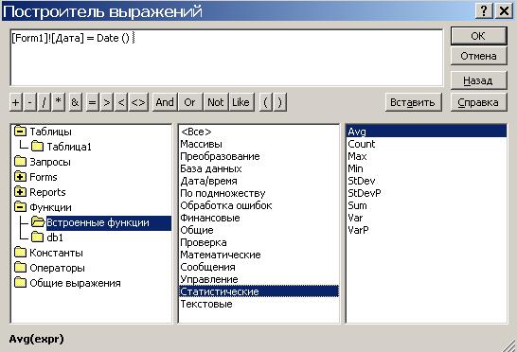Screen dimensions: 517x352
Task: Insert the equals sign operator
Action: (x=93, y=102)
